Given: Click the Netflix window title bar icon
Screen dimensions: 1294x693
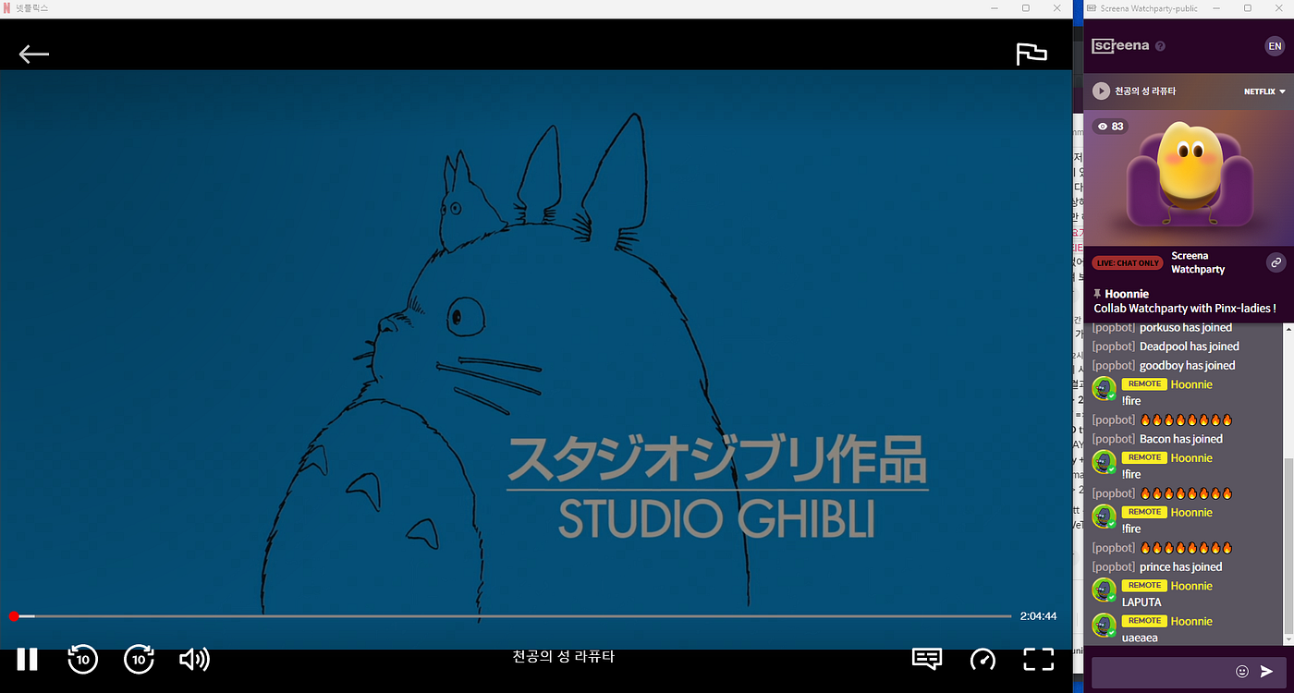Looking at the screenshot, I should point(7,7).
